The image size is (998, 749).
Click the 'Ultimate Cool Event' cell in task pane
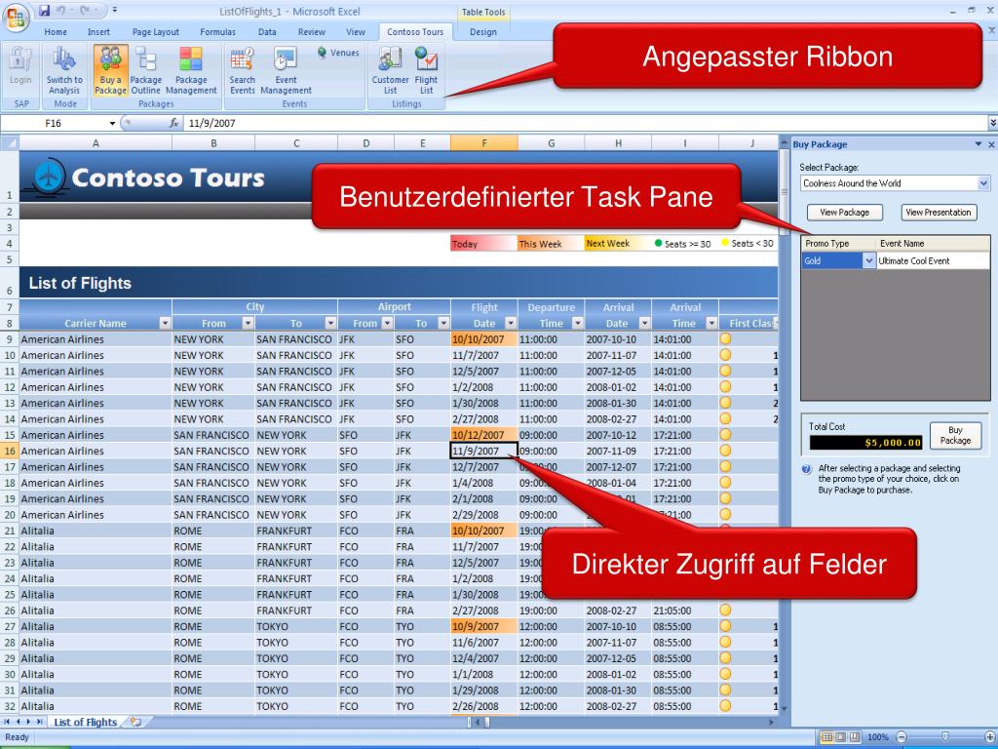(x=933, y=260)
